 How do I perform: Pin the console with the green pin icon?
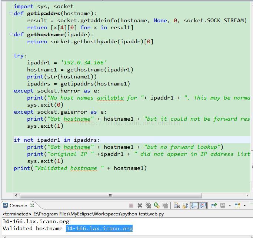(214, 205)
